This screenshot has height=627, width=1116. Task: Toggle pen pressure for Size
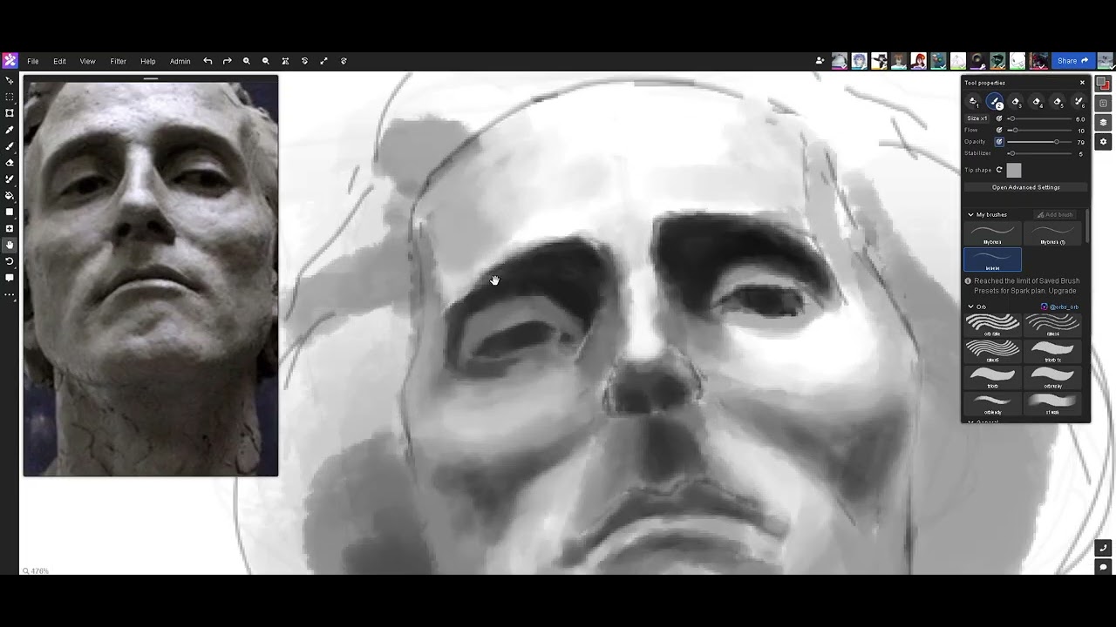(999, 118)
